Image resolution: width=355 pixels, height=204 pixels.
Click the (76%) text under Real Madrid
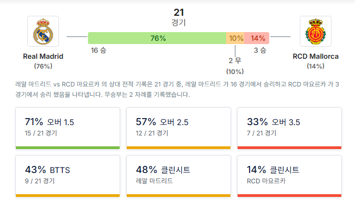click(x=43, y=66)
